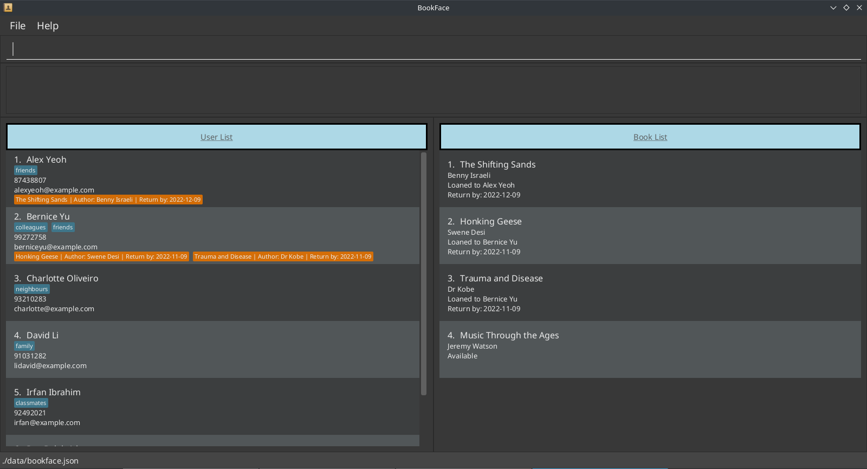Image resolution: width=867 pixels, height=469 pixels.
Task: Click Loaned to Alex Yeoh text
Action: [481, 185]
